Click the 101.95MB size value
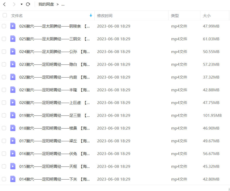This screenshot has width=230, height=191. click(212, 116)
